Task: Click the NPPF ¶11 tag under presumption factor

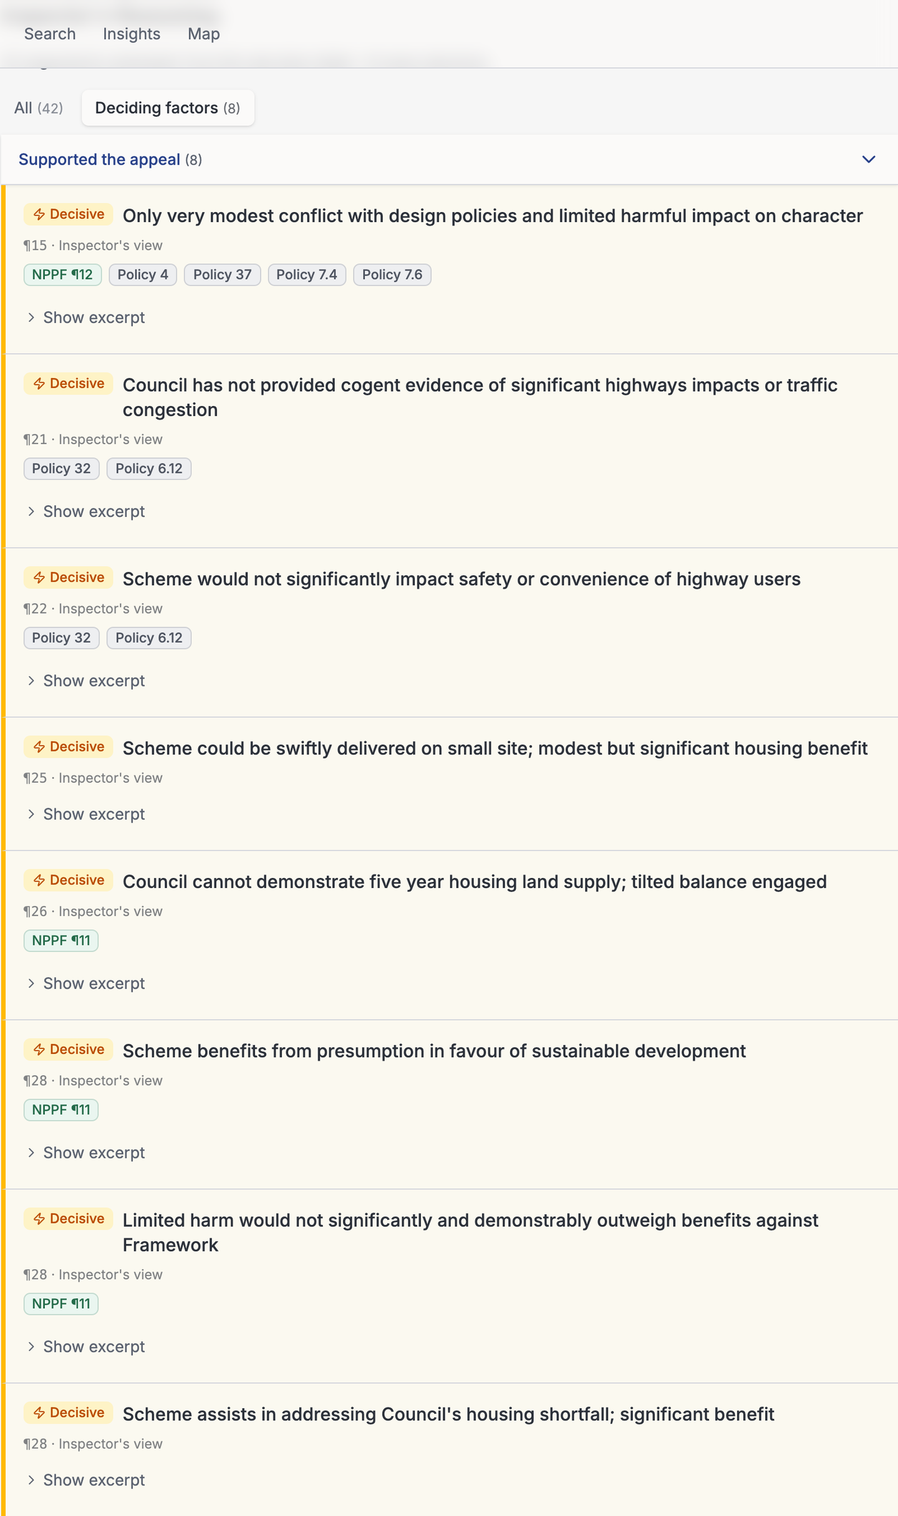Action: pos(60,1109)
